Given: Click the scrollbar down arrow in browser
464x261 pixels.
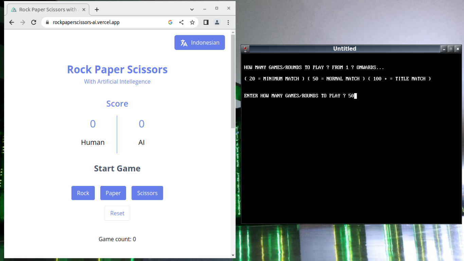Looking at the screenshot, I should [x=233, y=255].
